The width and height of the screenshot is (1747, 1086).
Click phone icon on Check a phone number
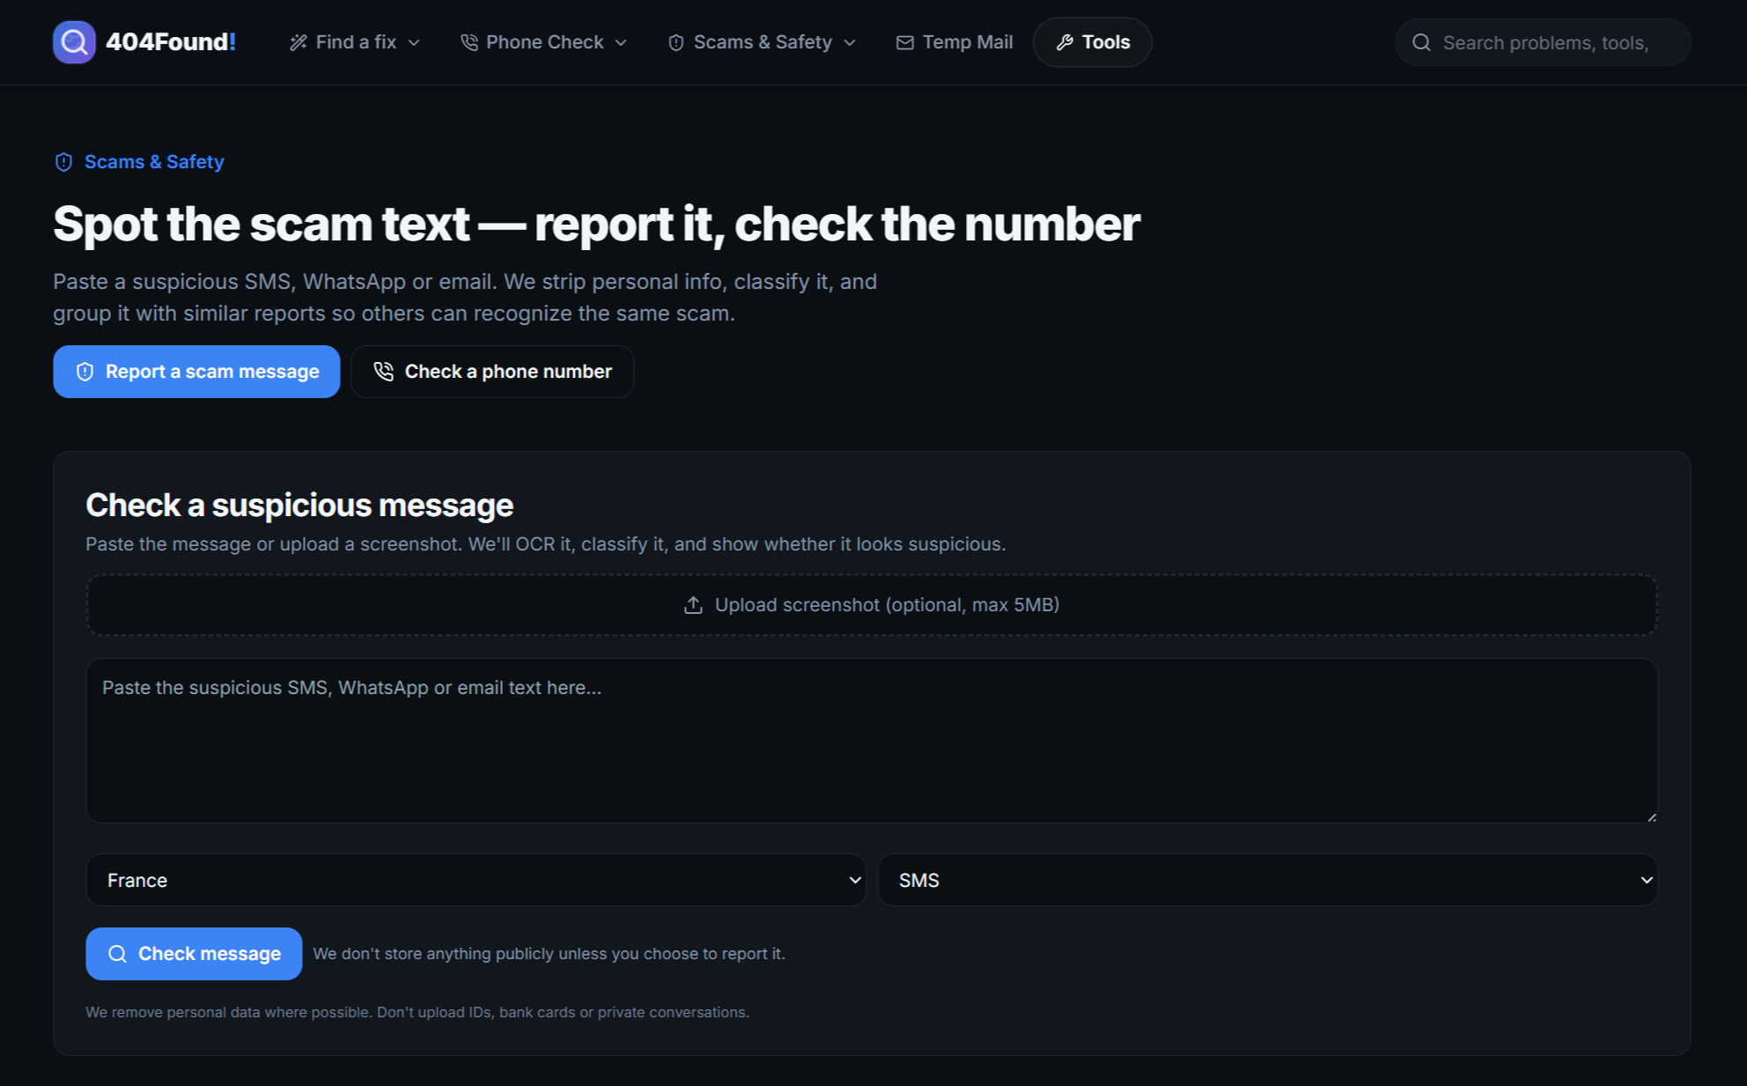point(383,372)
